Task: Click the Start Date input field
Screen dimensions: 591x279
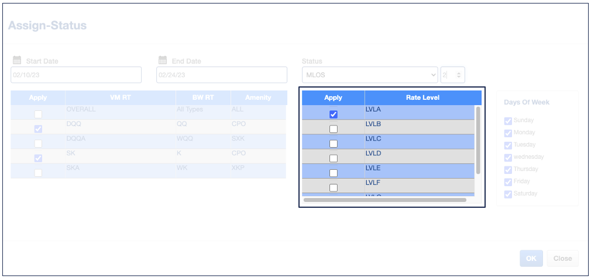Action: [76, 75]
